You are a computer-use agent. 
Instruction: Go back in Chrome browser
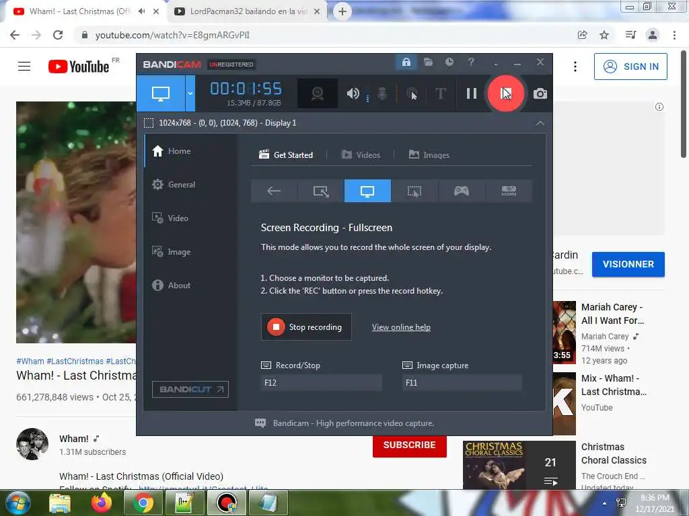[15, 35]
